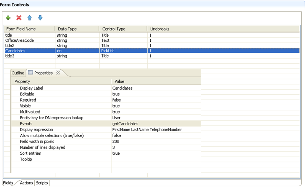Select the title3 field row
This screenshot has height=191, width=308.
[x=10, y=56]
